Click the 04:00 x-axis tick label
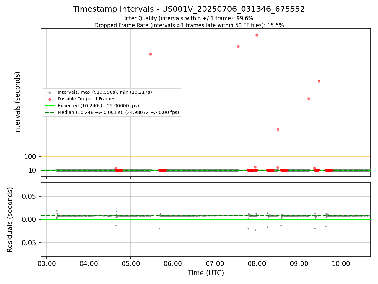The height and width of the screenshot is (284, 378). pyautogui.click(x=89, y=263)
